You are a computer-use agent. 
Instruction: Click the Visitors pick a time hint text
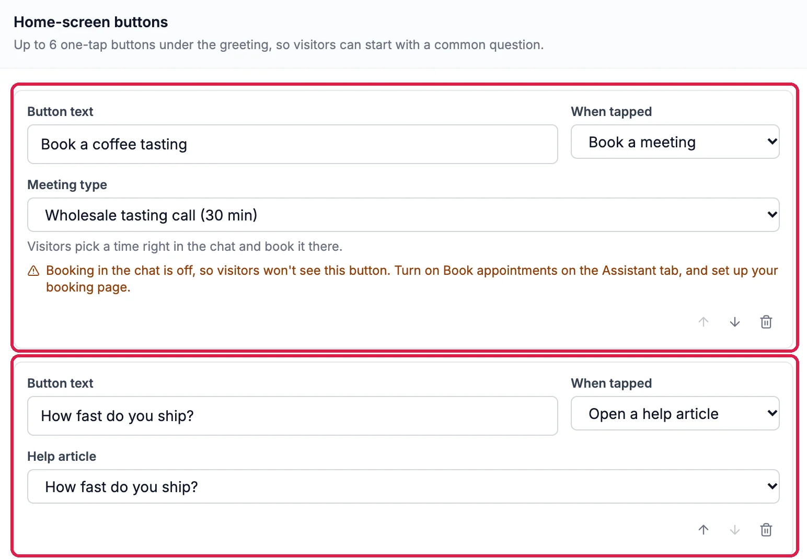coord(185,247)
